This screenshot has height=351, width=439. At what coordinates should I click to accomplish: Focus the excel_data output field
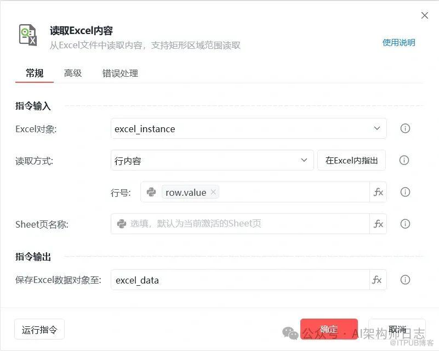(x=240, y=280)
